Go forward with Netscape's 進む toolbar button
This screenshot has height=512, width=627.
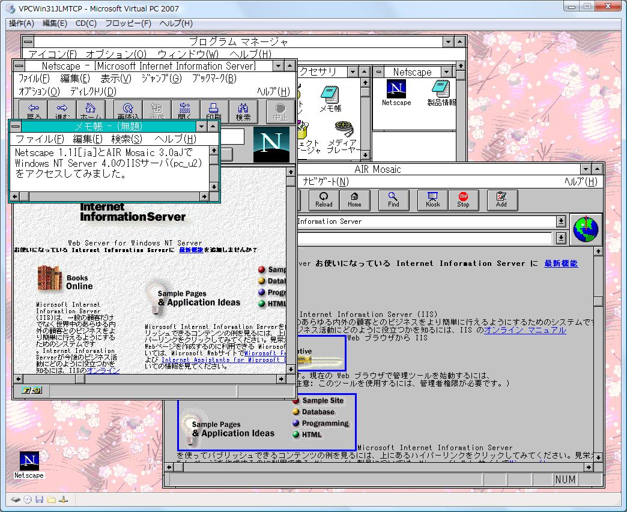click(x=62, y=110)
